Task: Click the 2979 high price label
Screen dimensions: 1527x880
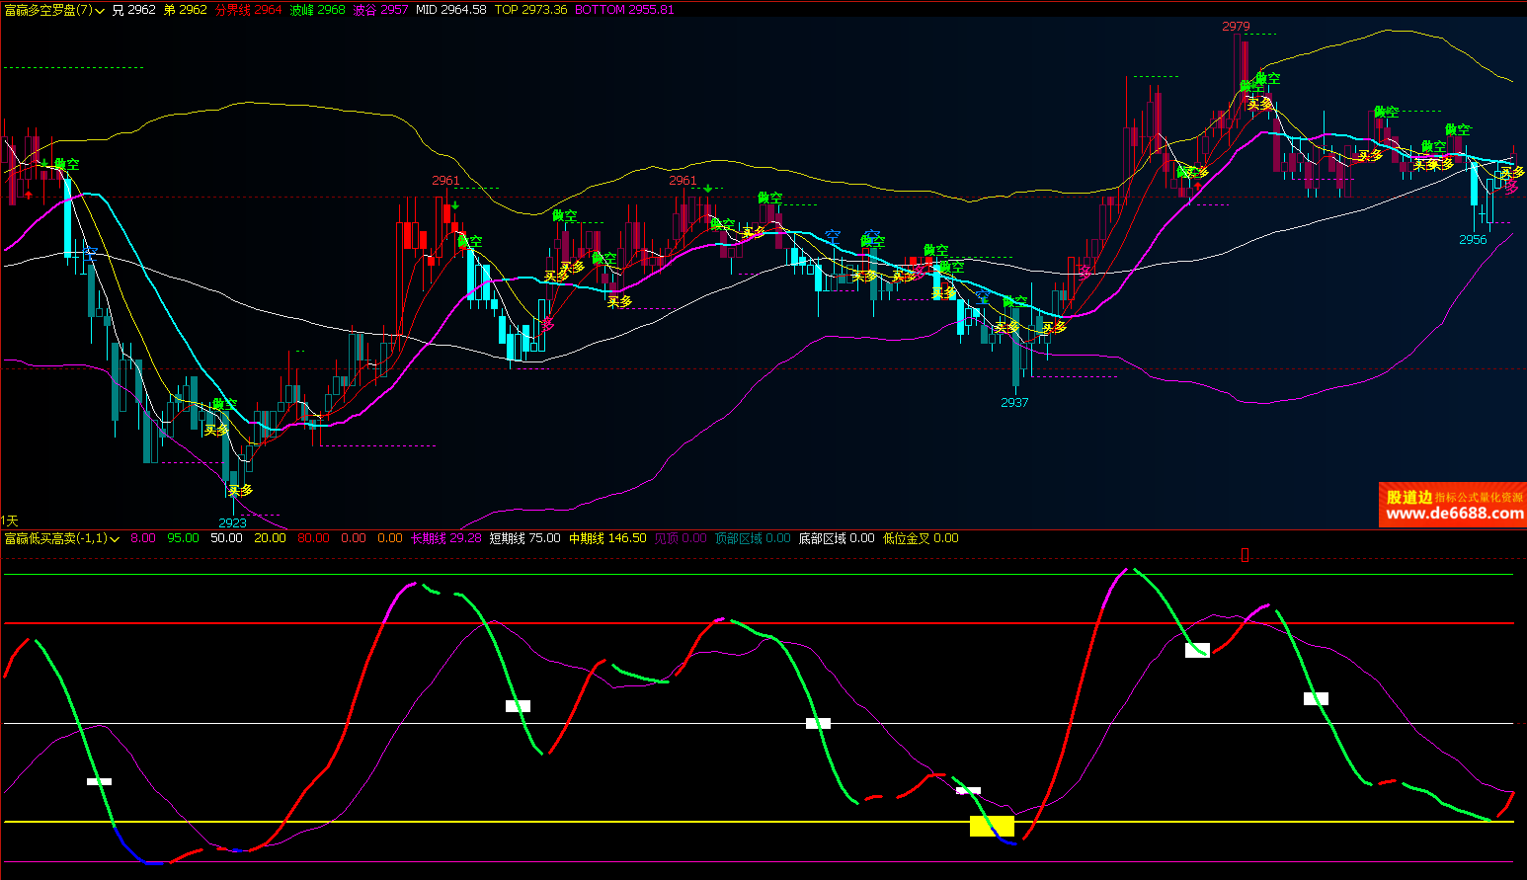Action: [1236, 27]
